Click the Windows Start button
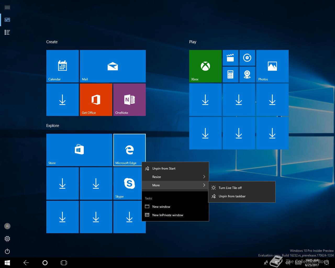Viewport: 335px width, 268px height. tap(7, 263)
